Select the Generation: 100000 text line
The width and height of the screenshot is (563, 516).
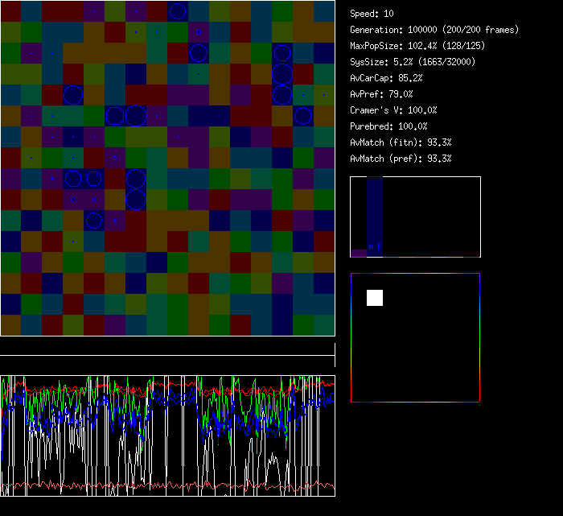[x=434, y=30]
